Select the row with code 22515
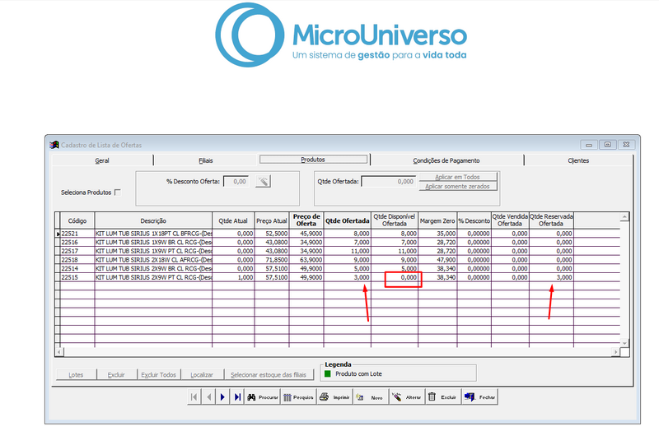659x445 pixels. [x=339, y=277]
